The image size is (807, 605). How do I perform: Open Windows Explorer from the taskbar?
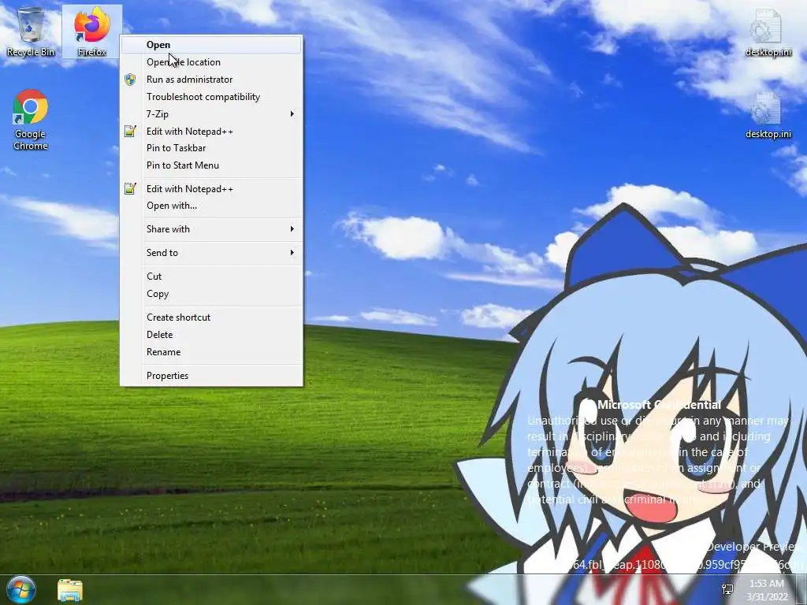70,590
